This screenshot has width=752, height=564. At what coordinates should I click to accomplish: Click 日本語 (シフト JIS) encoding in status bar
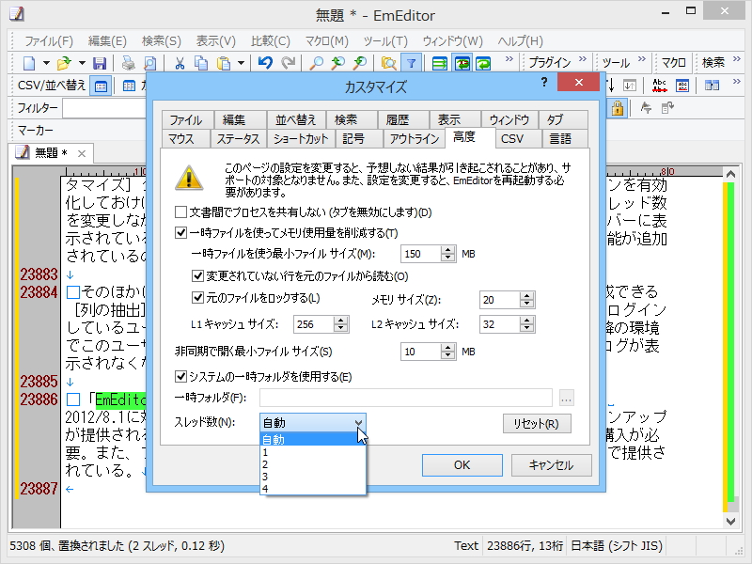[x=617, y=546]
